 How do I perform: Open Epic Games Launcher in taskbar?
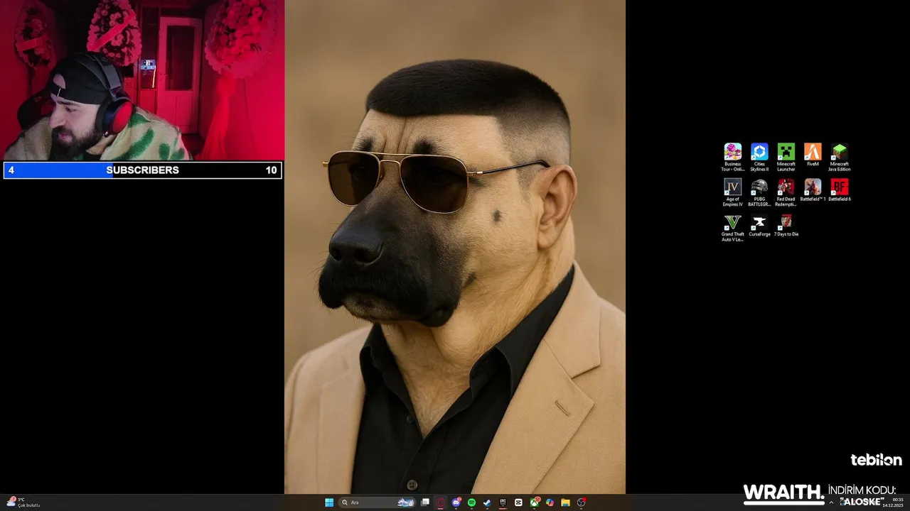[503, 502]
